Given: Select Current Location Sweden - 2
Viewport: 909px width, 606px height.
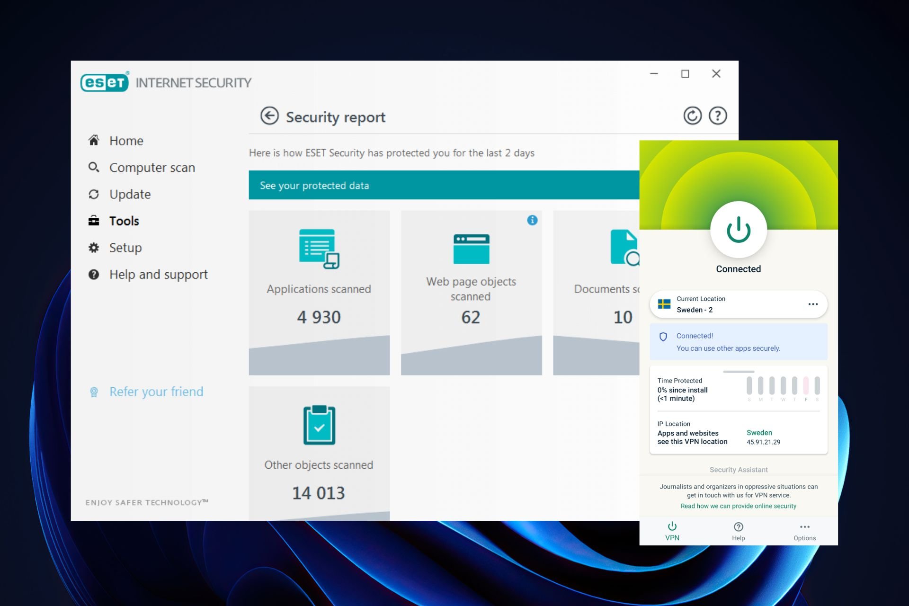Looking at the screenshot, I should (x=738, y=304).
